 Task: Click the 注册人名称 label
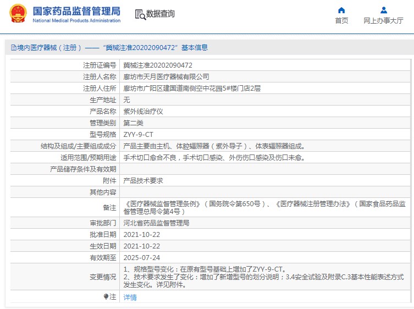pyautogui.click(x=100, y=77)
